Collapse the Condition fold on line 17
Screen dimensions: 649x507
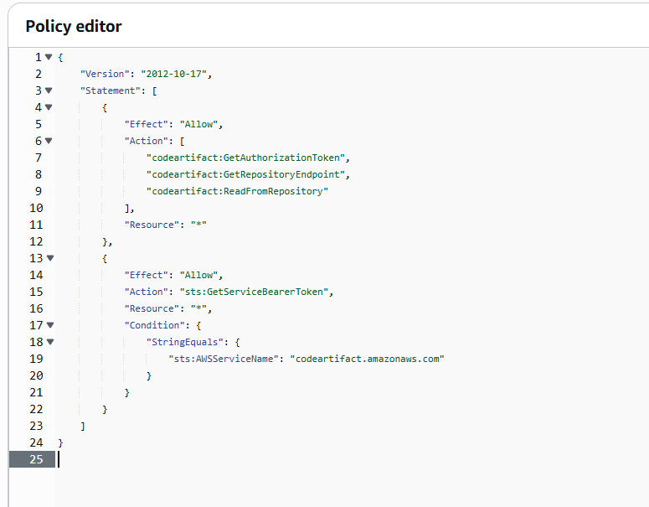click(x=50, y=325)
